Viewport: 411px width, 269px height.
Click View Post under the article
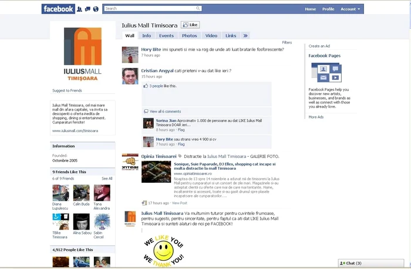(180, 203)
